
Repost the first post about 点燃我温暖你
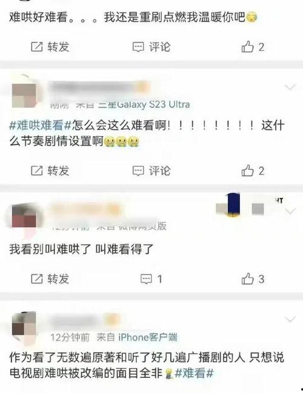50,47
